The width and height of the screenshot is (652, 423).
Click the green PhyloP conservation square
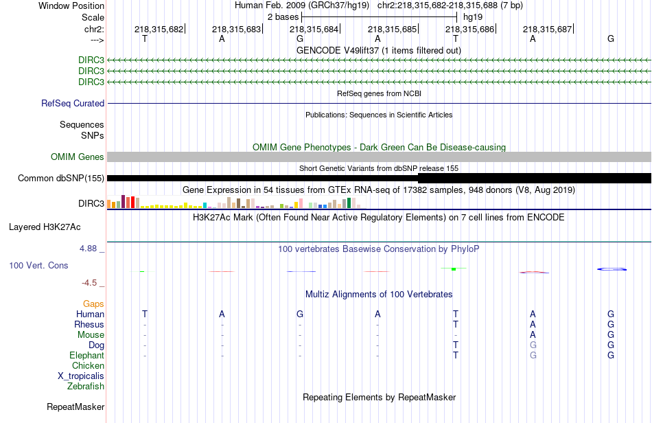(x=454, y=269)
